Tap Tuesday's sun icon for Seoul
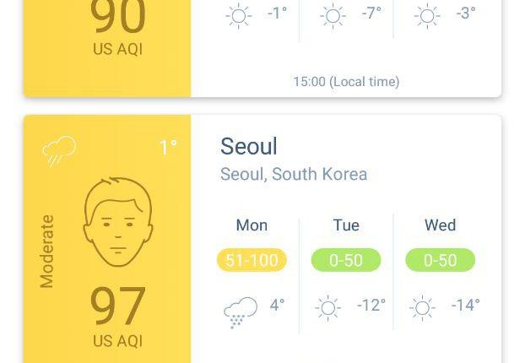525x363 pixels. click(328, 308)
